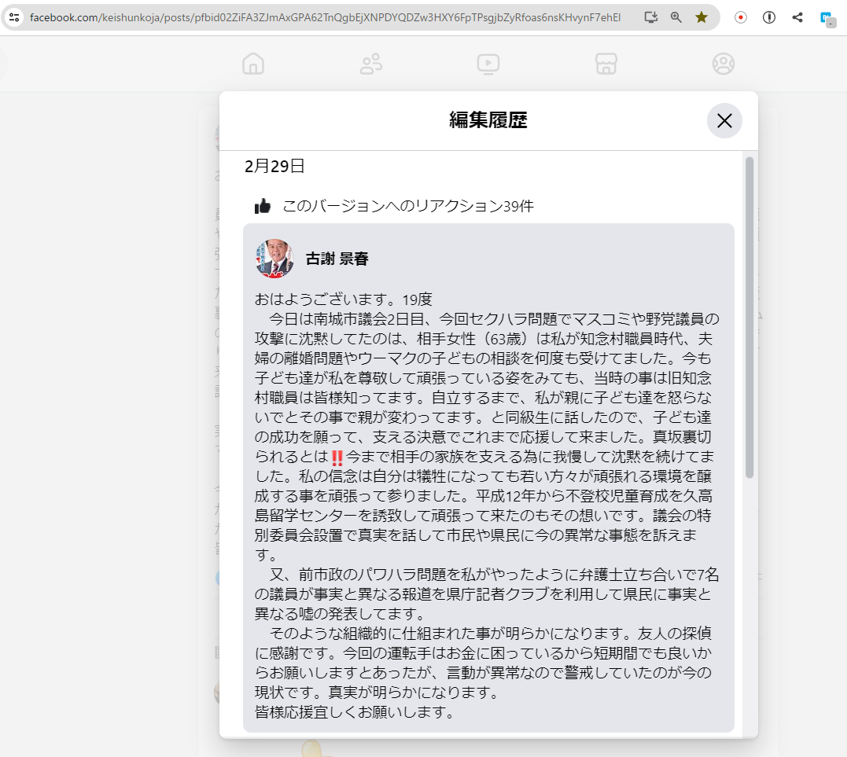The width and height of the screenshot is (847, 757).
Task: Open the blue Edge sidebar icon
Action: click(x=827, y=17)
